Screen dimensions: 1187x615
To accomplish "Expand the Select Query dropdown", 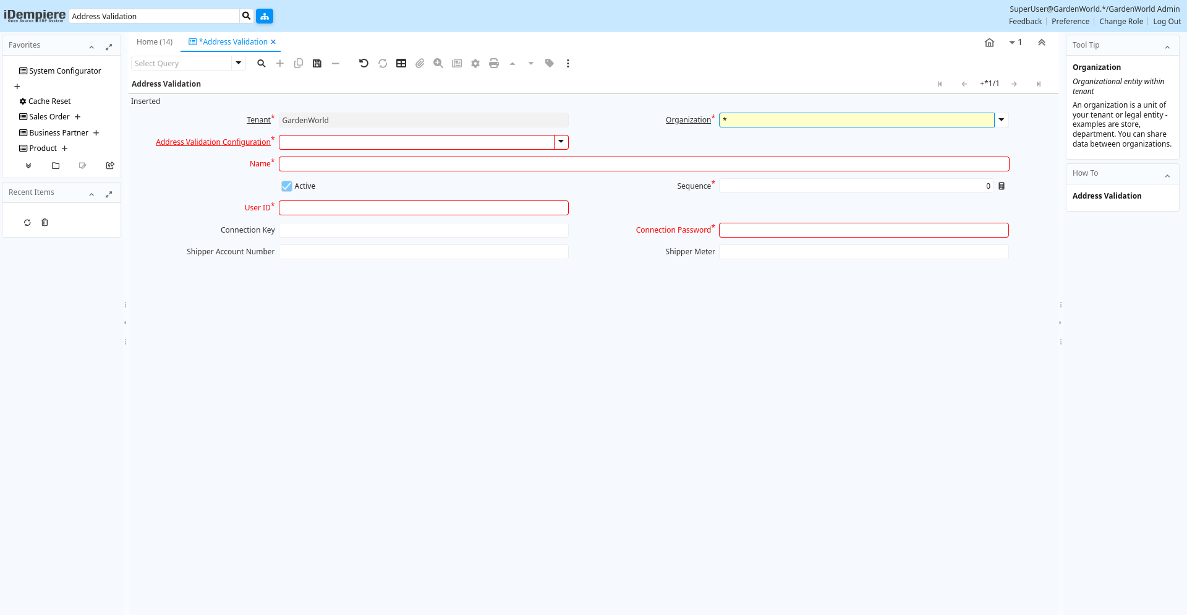I will 239,63.
